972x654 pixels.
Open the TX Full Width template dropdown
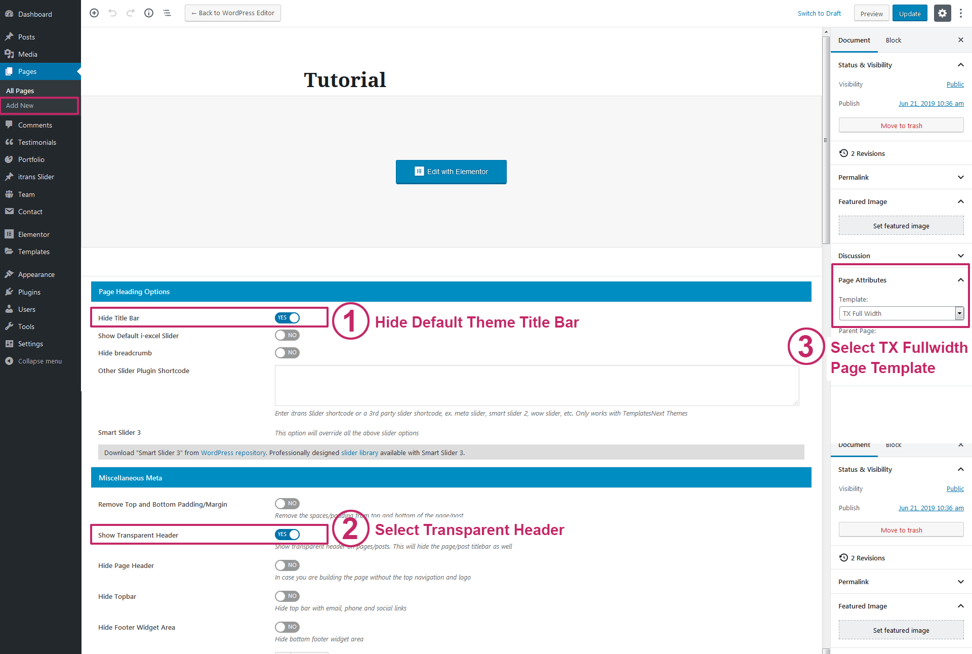point(901,314)
